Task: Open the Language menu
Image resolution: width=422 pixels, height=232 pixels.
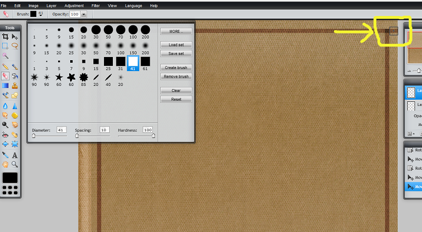Action: point(133,5)
